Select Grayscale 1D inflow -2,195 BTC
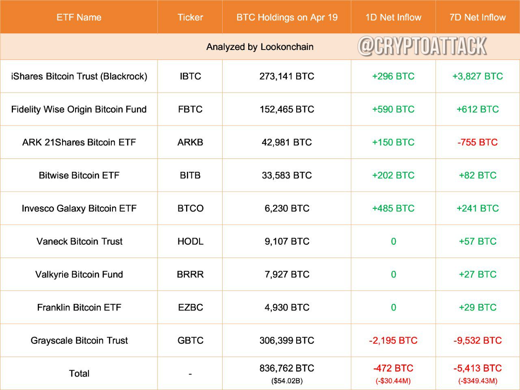The width and height of the screenshot is (520, 390). coord(393,340)
